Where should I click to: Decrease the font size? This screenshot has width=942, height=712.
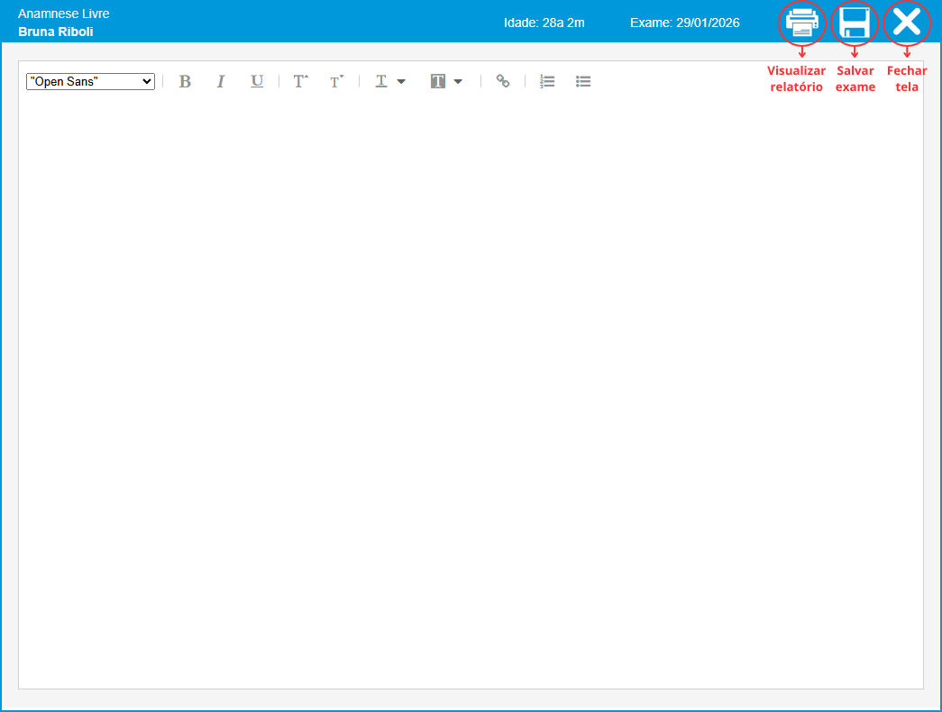(x=336, y=81)
